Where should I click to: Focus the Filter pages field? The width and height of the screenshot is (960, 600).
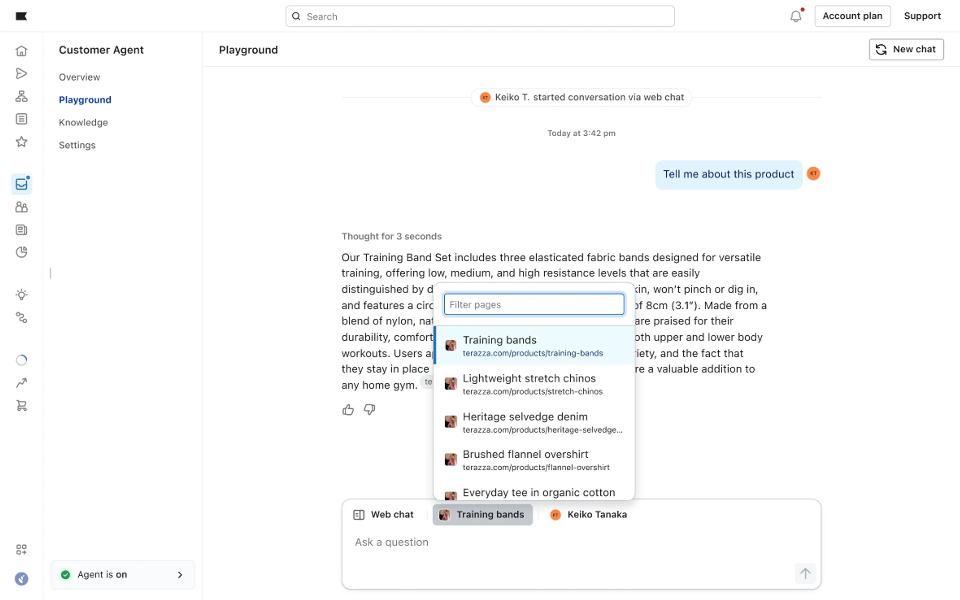pyautogui.click(x=534, y=304)
